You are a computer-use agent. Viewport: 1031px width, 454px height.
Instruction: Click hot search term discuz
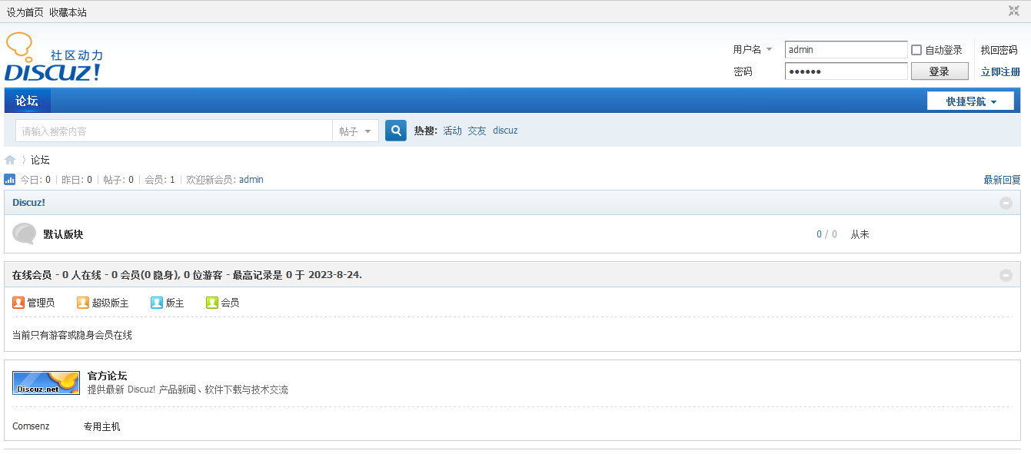[x=505, y=131]
